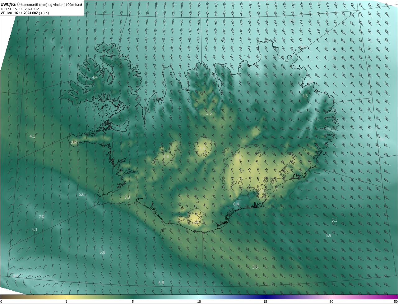Click the '50' tick on the color scale

[x=396, y=302]
